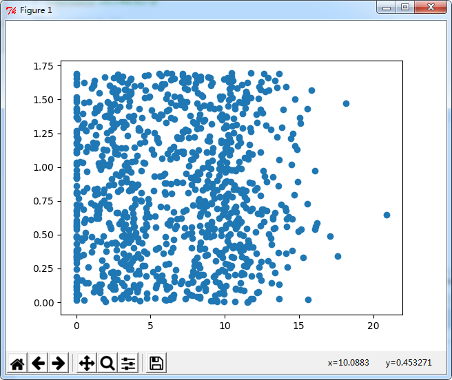Maximize the Figure 1 window
Viewport: 452px width, 380px height.
point(405,8)
